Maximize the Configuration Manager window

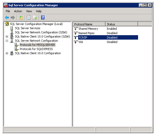pos(145,5)
